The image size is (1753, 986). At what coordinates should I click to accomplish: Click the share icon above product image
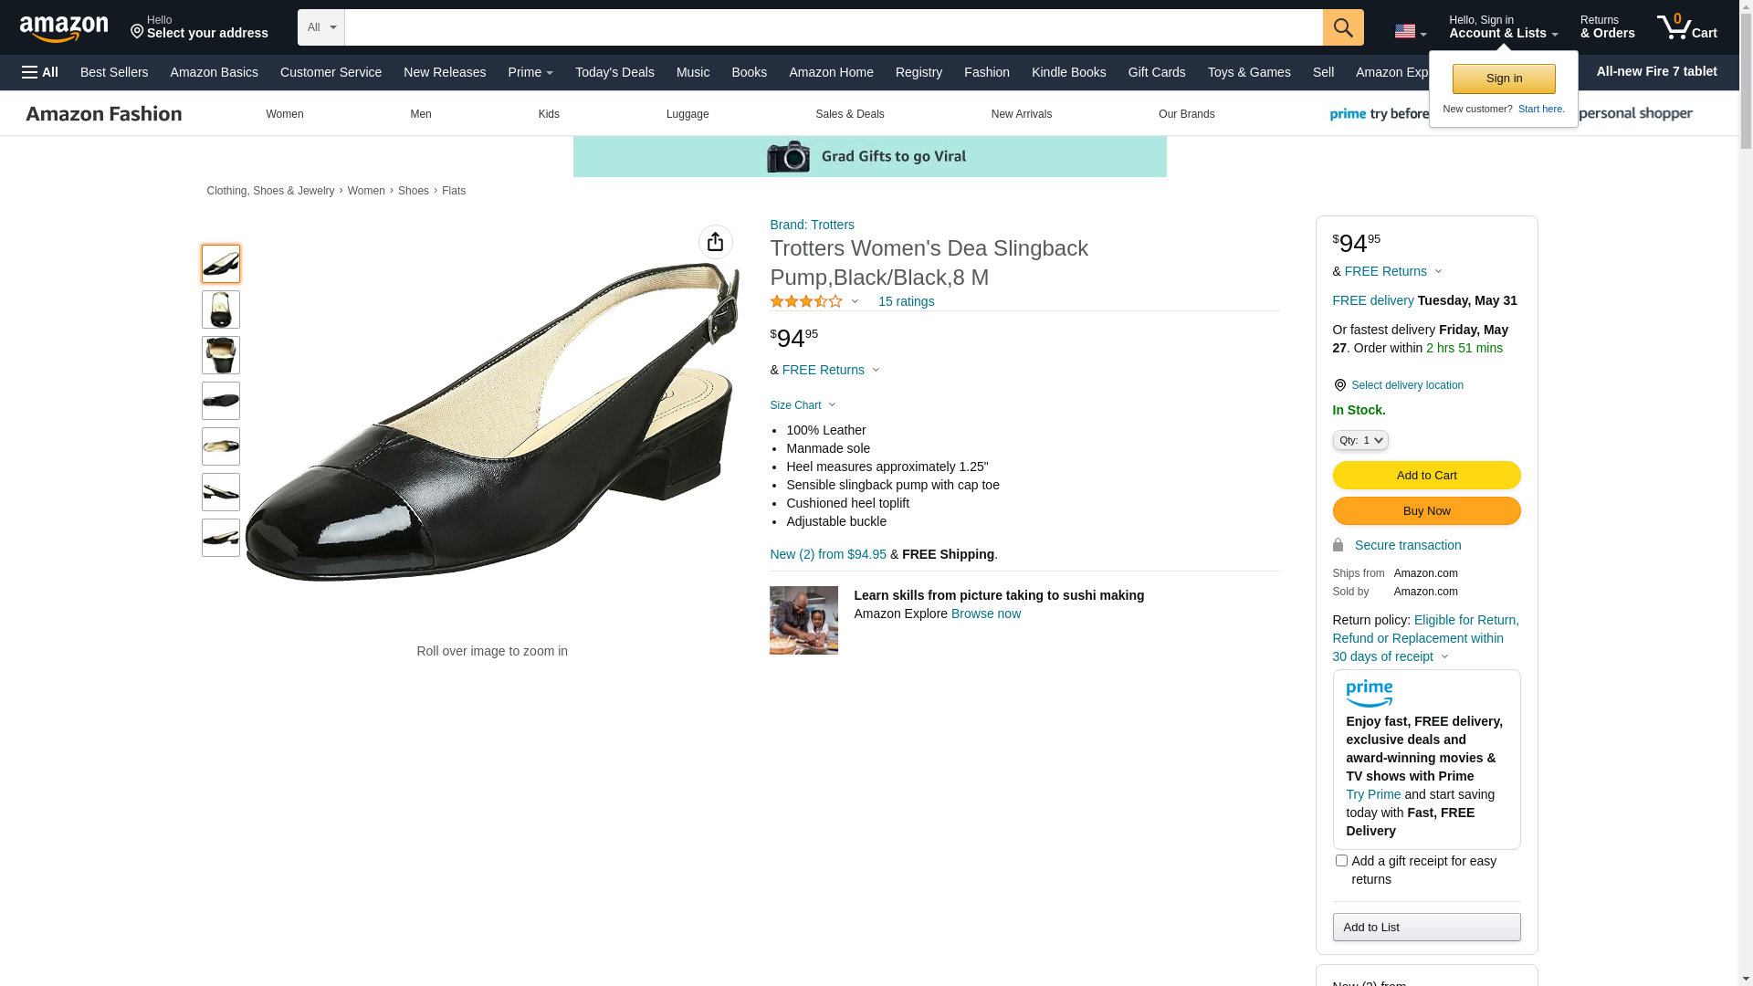[715, 242]
